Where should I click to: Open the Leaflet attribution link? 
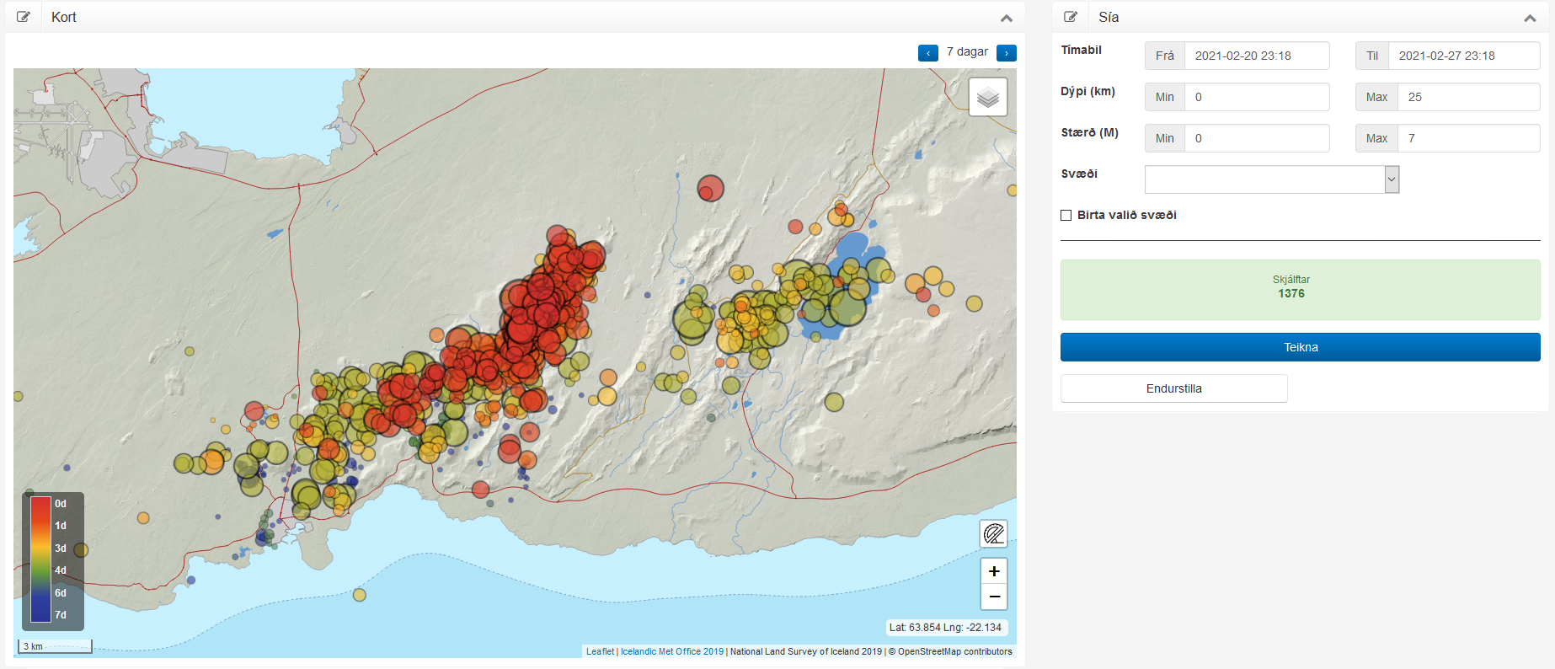[x=600, y=651]
